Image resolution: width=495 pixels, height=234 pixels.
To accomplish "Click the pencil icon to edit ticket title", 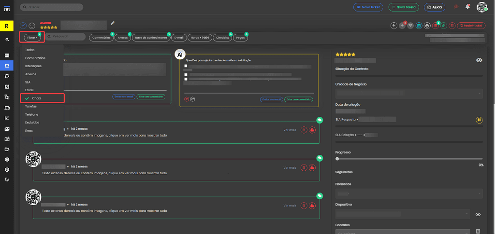I will [x=113, y=23].
